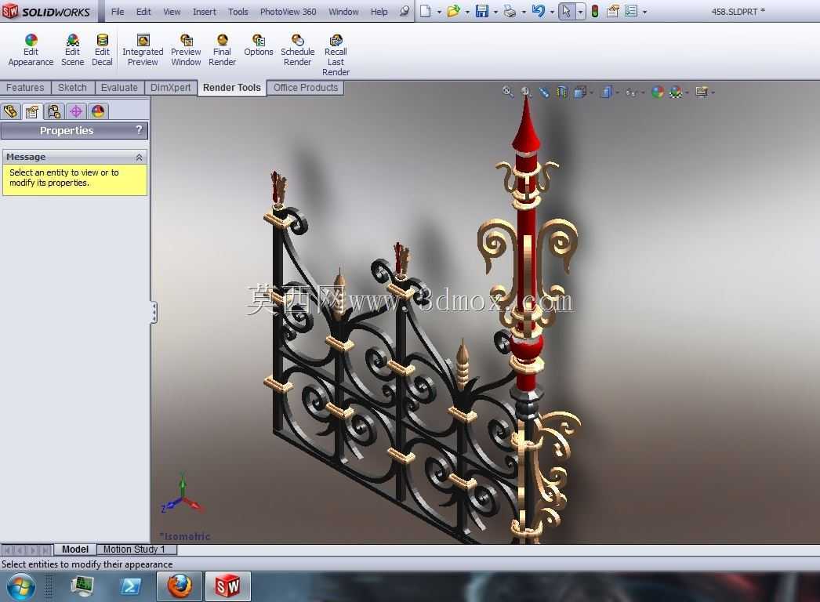The width and height of the screenshot is (820, 602).
Task: Click the Open file folder icon
Action: click(453, 11)
